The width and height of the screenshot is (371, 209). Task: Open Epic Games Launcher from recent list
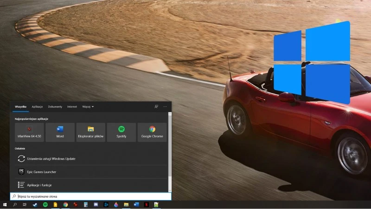point(90,172)
